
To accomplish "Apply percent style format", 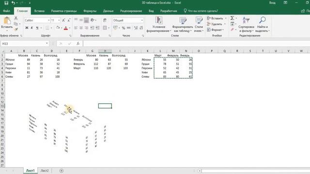I will 124,28.
